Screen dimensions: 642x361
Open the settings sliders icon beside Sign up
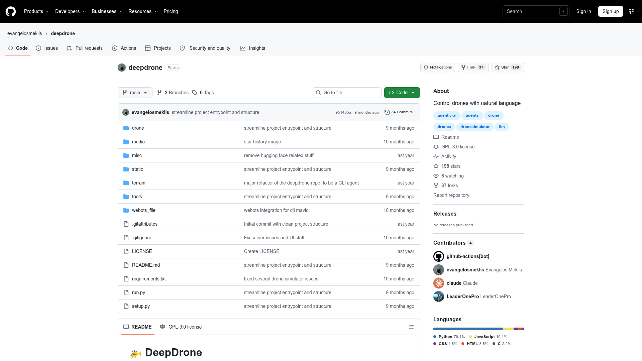tap(631, 11)
